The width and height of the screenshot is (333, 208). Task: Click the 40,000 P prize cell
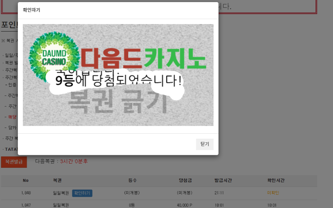184,205
